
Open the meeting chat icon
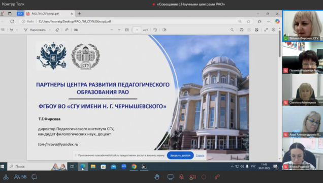coord(34,177)
